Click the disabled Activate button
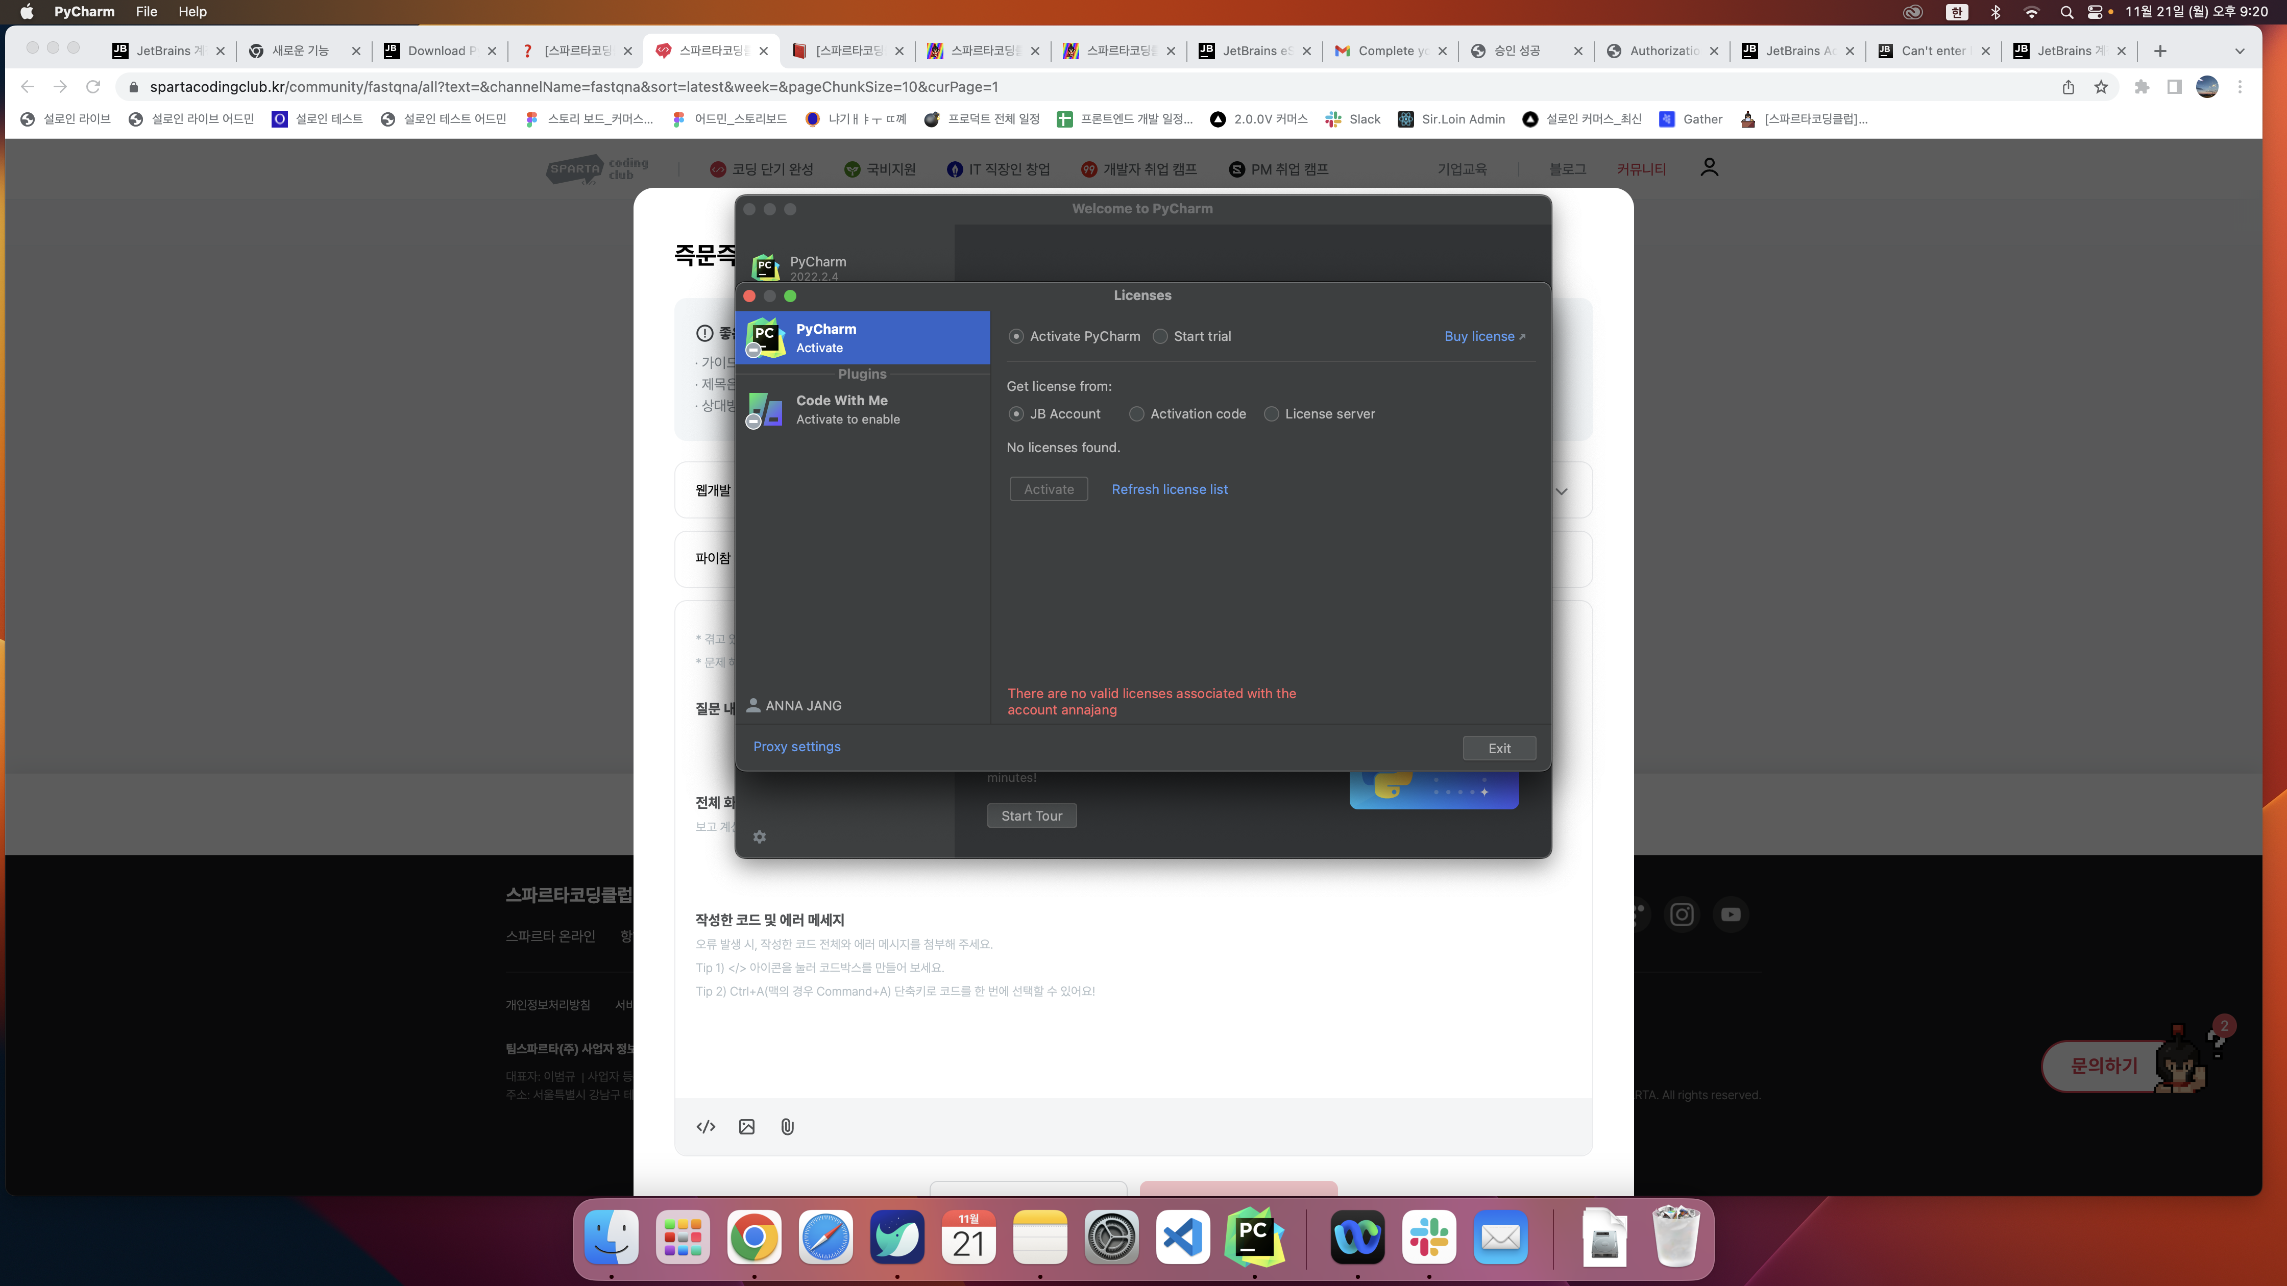The image size is (2287, 1286). point(1049,489)
